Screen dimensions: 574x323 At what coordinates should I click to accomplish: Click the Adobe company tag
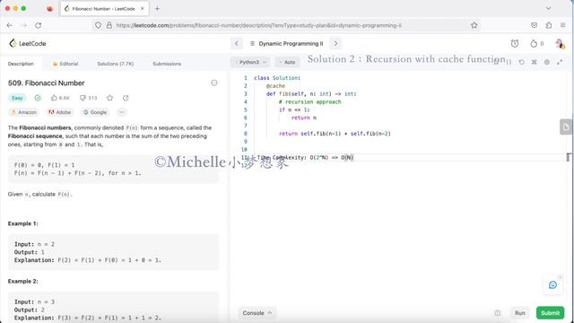coord(60,112)
